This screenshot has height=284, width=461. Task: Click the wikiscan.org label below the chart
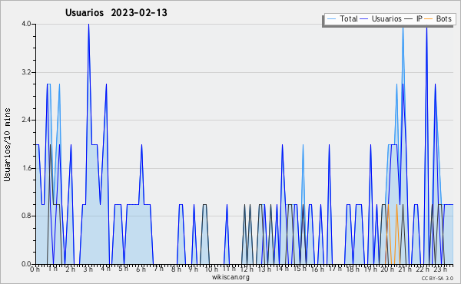[230, 277]
